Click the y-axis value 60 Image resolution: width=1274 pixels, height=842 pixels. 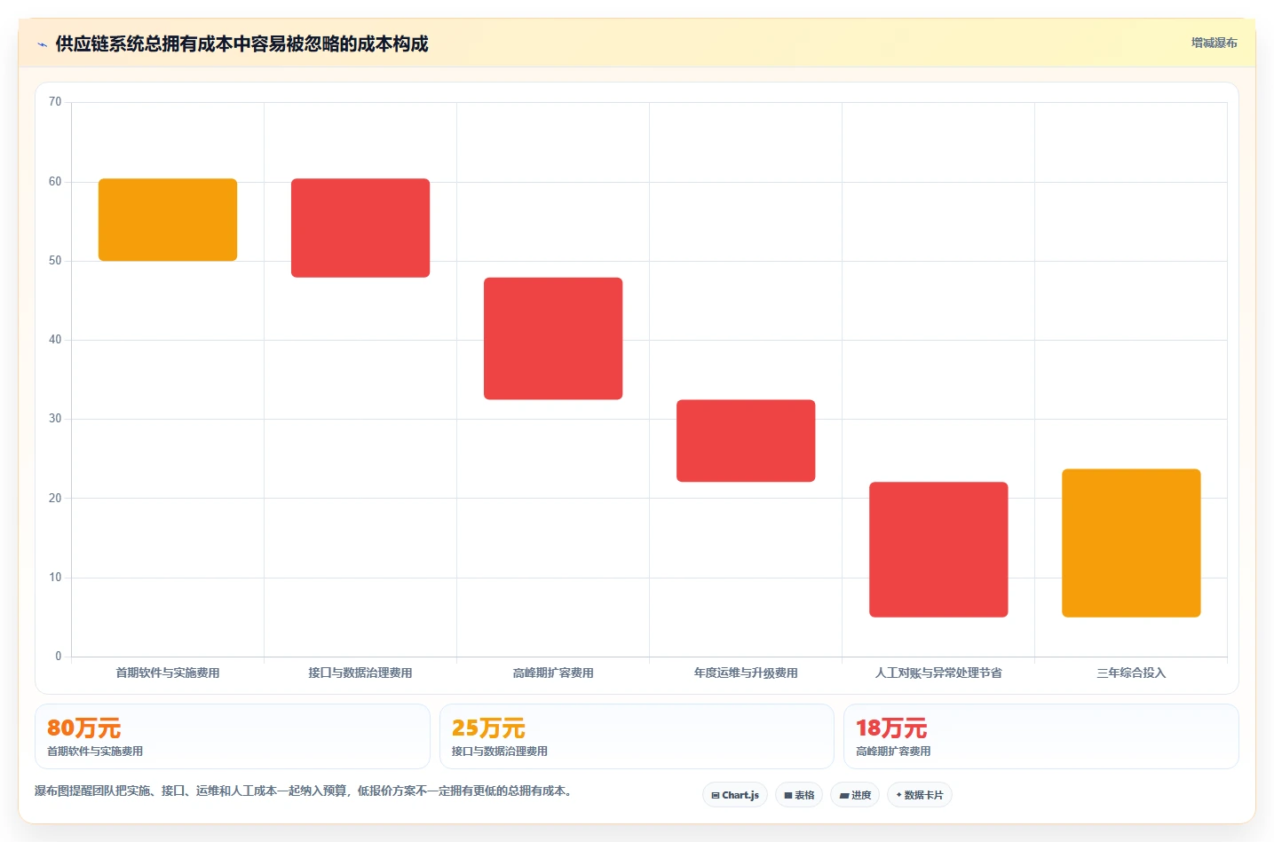[55, 182]
